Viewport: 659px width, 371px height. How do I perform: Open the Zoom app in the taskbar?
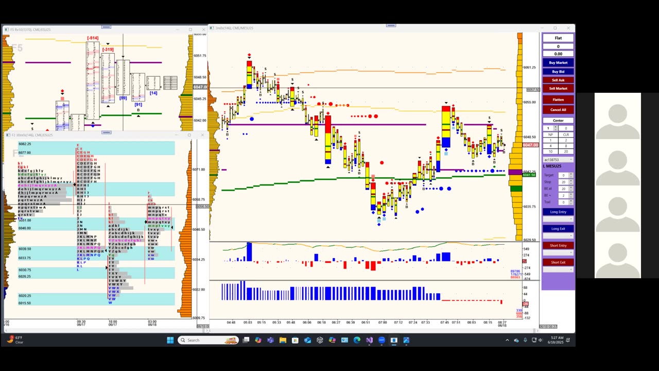click(381, 340)
